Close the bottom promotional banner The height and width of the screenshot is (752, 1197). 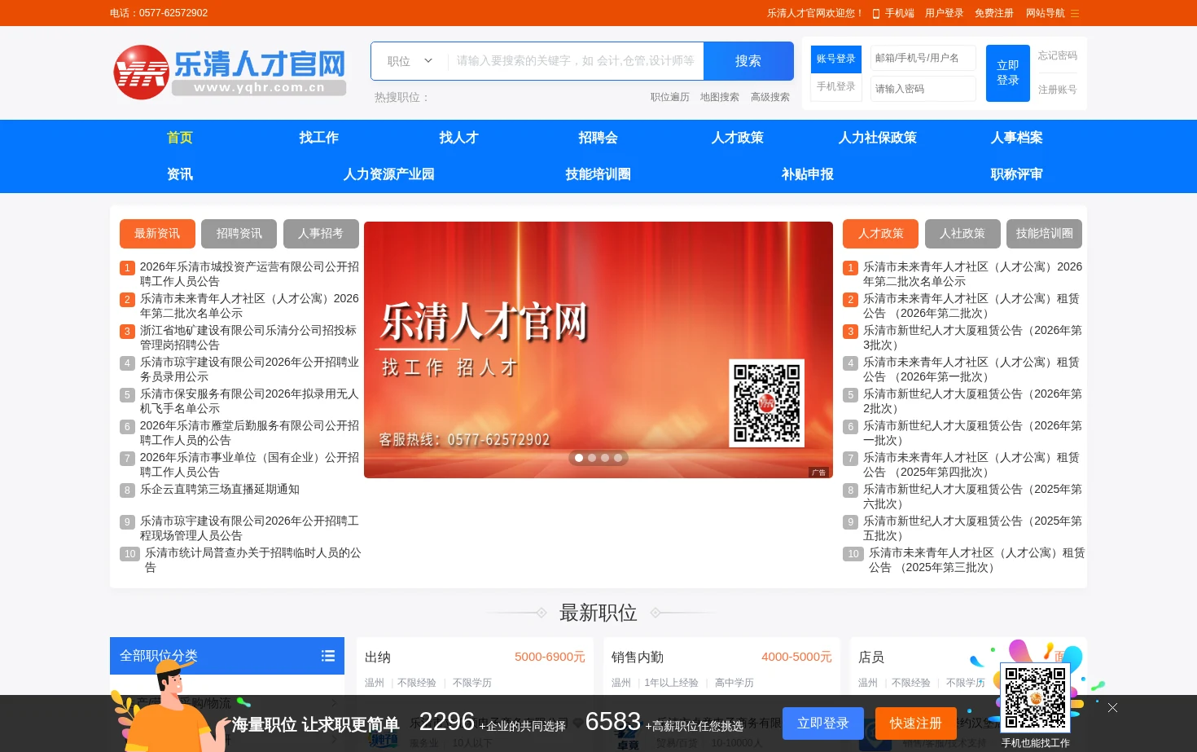tap(1112, 707)
